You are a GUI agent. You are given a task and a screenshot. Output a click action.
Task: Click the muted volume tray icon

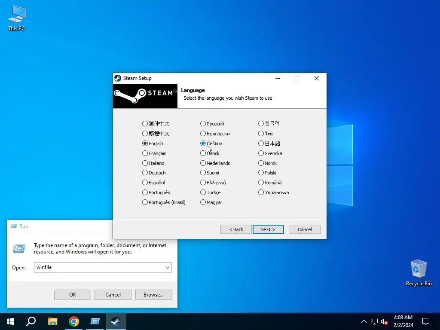click(x=385, y=321)
